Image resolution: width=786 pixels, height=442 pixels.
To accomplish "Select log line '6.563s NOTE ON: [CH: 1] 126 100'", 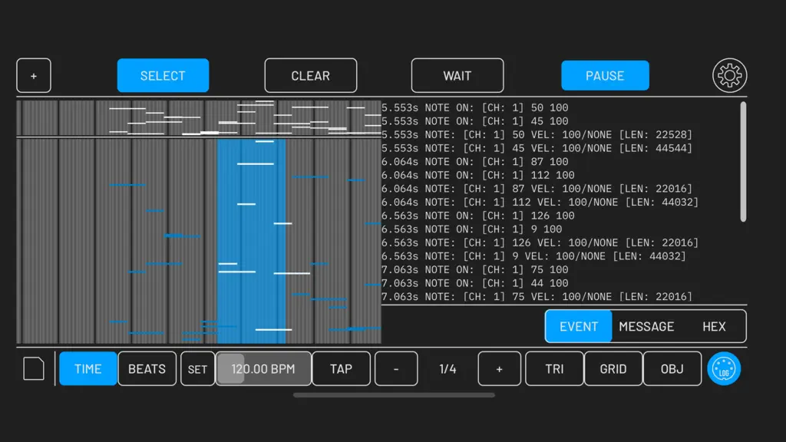I will point(477,216).
